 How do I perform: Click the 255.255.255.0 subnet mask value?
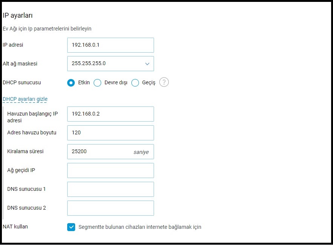coord(89,64)
